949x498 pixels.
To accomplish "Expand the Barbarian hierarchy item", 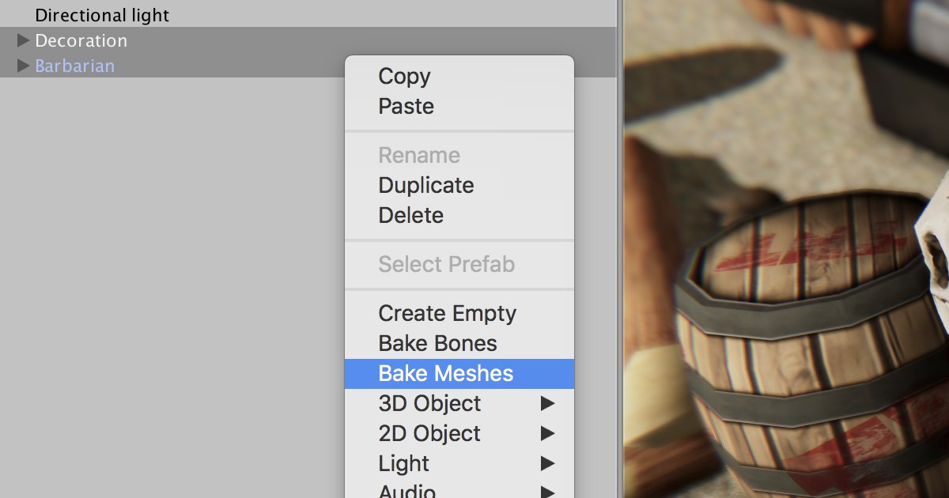I will pos(23,66).
